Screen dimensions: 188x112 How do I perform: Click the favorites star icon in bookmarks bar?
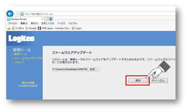pyautogui.click(x=9, y=28)
